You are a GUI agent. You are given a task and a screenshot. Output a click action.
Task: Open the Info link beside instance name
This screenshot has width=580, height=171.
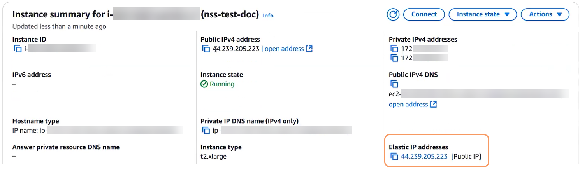[x=268, y=16]
